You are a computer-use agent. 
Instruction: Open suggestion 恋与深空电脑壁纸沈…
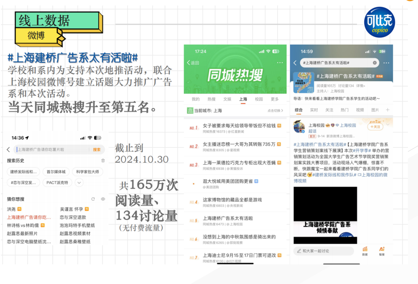29,241
